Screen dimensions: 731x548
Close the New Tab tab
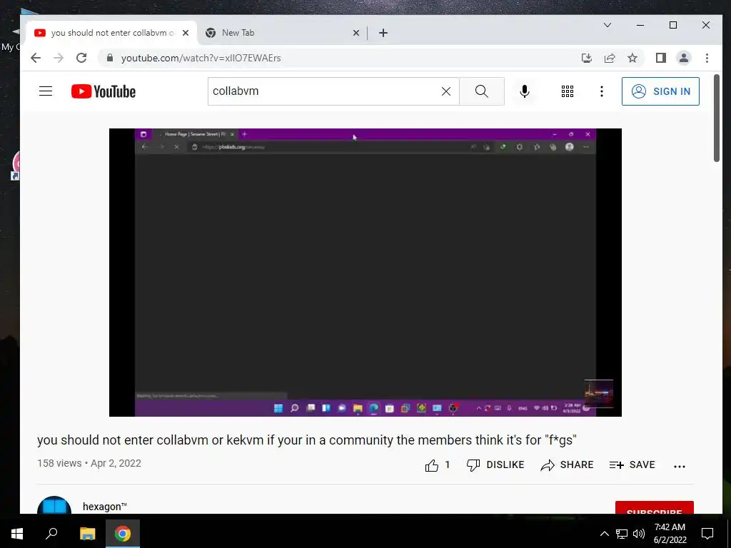pos(356,33)
